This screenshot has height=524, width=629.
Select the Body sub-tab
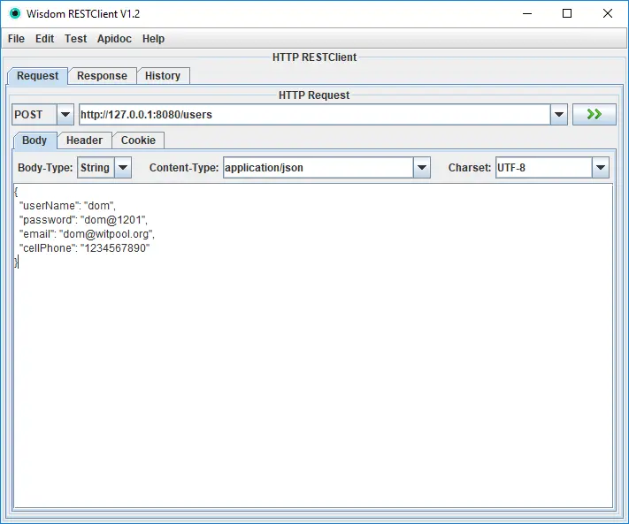(35, 140)
